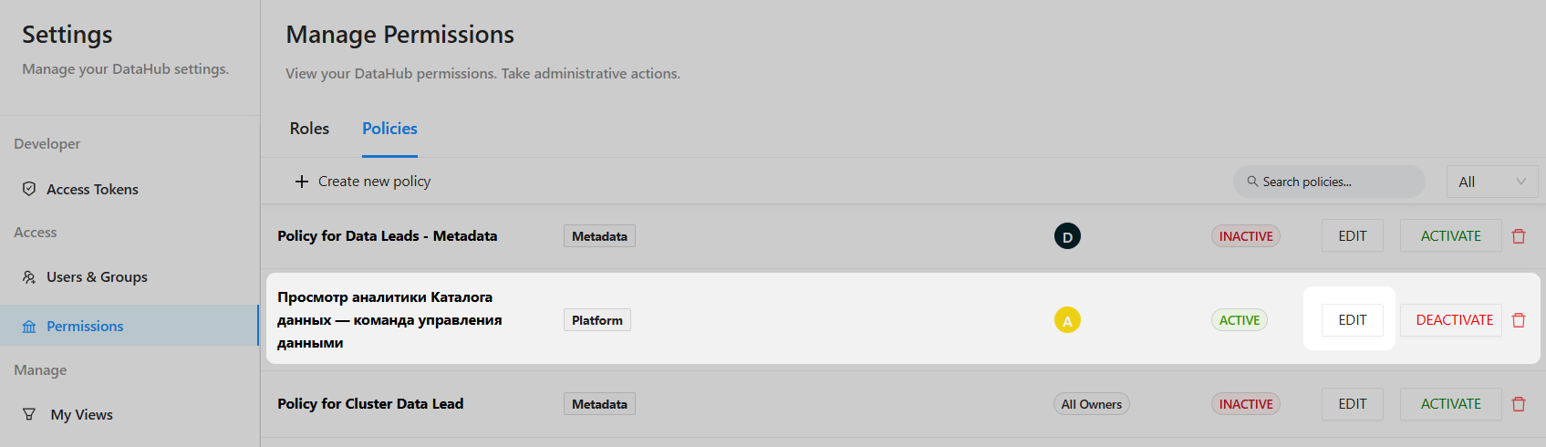Deactivate the active Platform policy
This screenshot has width=1546, height=447.
(x=1454, y=320)
